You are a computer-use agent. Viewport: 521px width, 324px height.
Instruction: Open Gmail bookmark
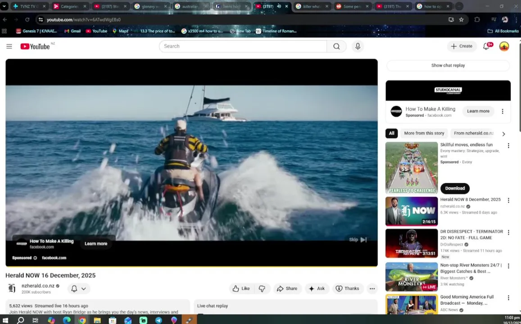72,31
